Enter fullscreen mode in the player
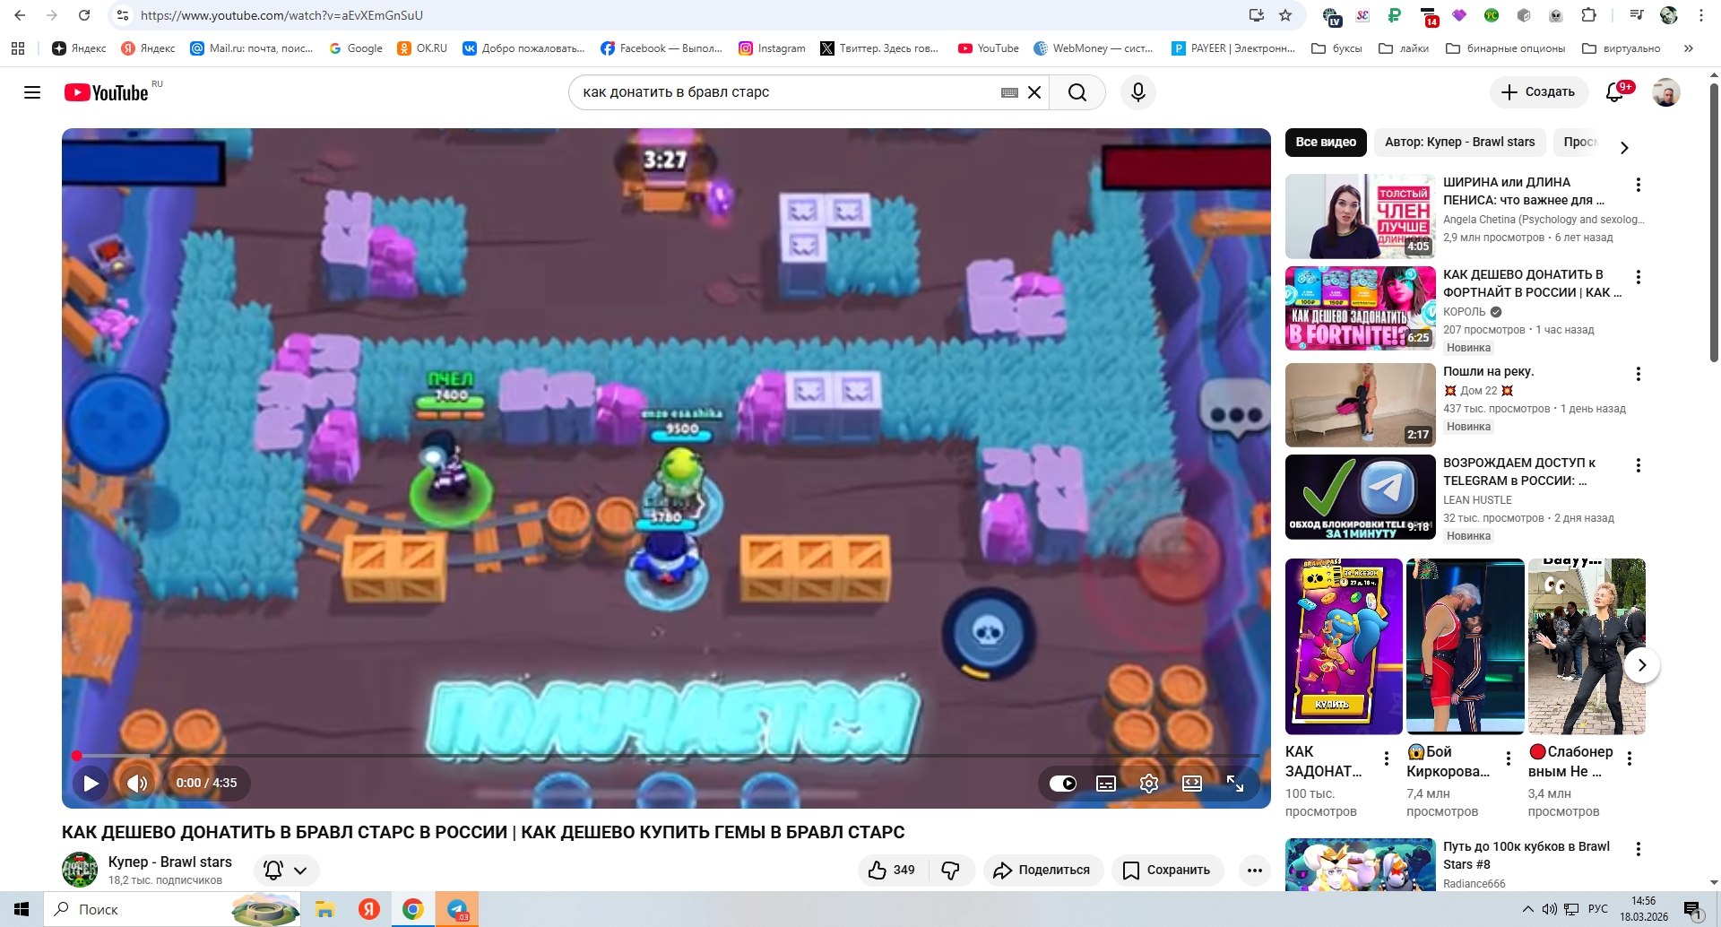The width and height of the screenshot is (1721, 927). (x=1234, y=784)
